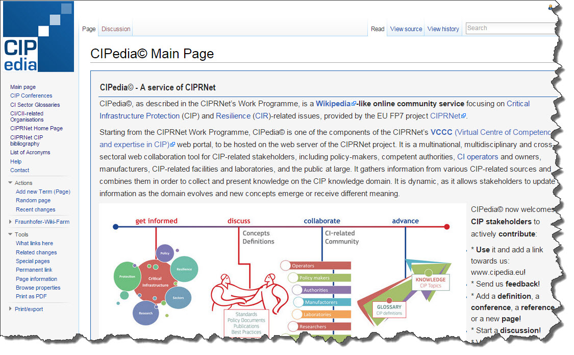The image size is (574, 355).
Task: Visit the List of Acronyms page
Action: point(30,152)
